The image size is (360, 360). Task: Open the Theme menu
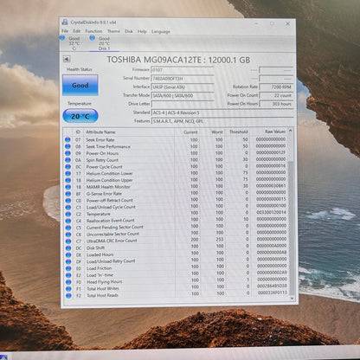click(113, 31)
